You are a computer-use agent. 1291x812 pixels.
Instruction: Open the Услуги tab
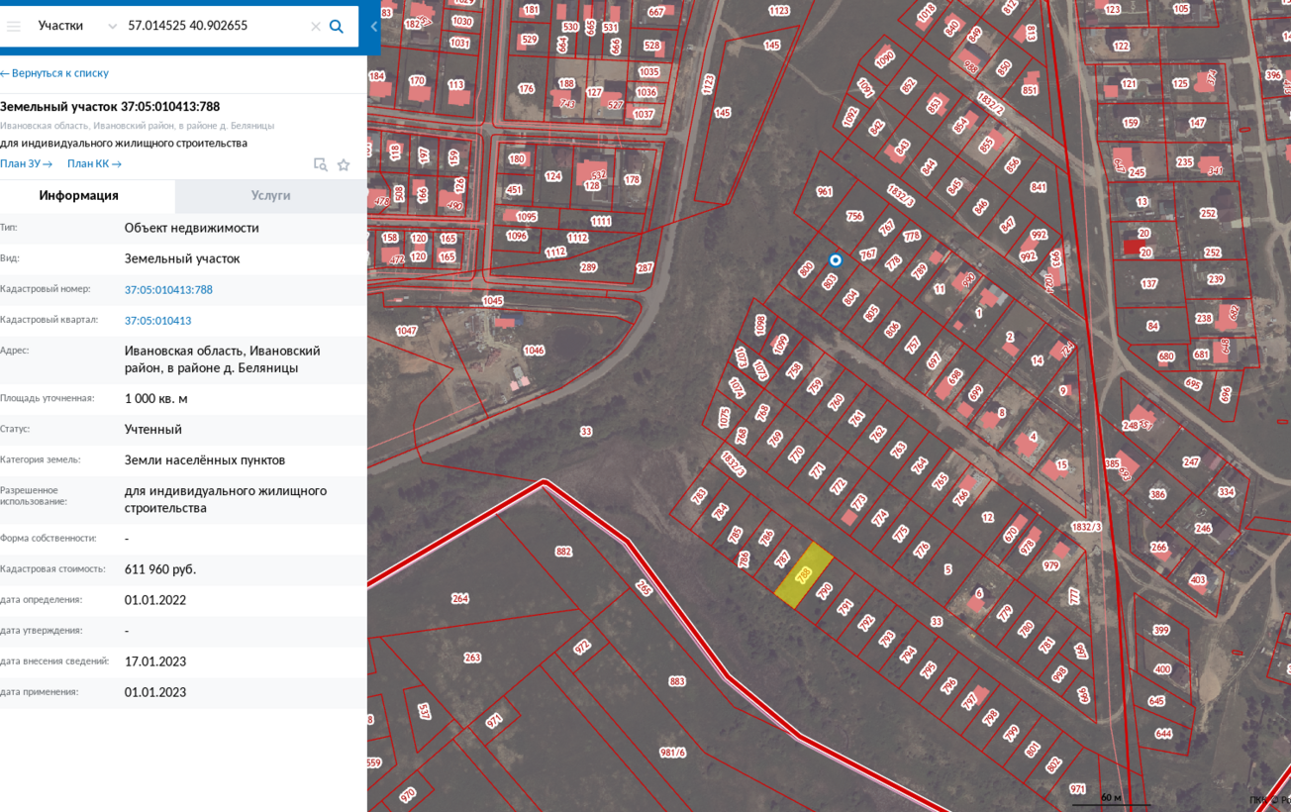pos(271,196)
